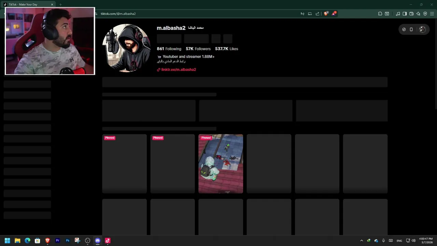The height and width of the screenshot is (246, 437).
Task: Open Adobe Premiere Pro from taskbar
Action: (x=57, y=241)
